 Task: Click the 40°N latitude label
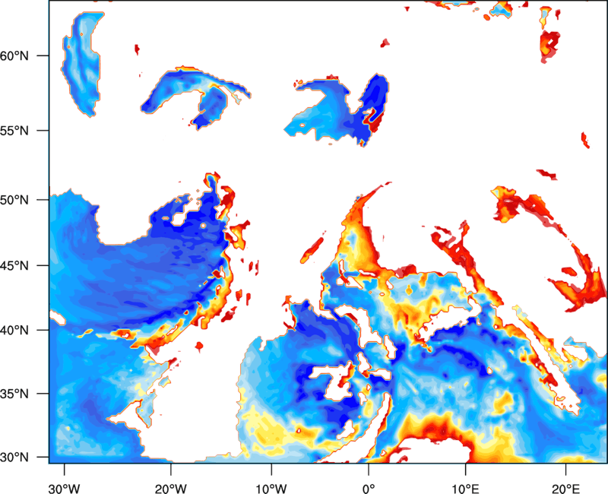tap(14, 330)
